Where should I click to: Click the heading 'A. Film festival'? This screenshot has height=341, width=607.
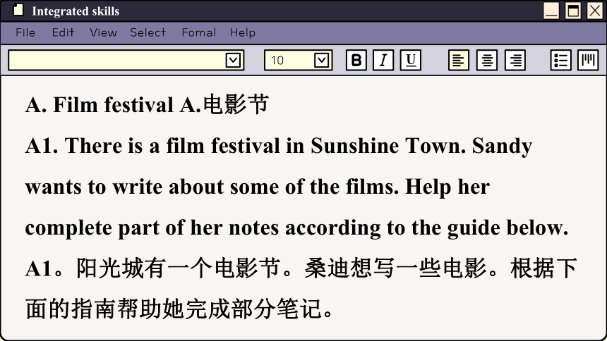(100, 105)
